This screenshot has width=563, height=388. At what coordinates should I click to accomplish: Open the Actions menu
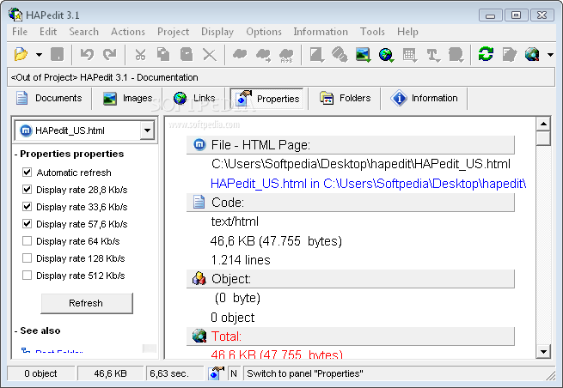[128, 32]
